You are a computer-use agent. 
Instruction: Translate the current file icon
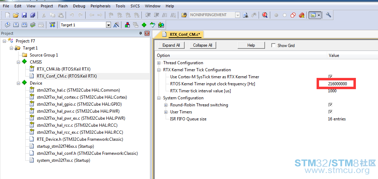(x=7, y=25)
